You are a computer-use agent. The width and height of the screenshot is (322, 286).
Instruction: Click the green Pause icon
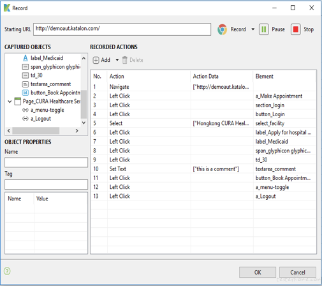(x=264, y=29)
